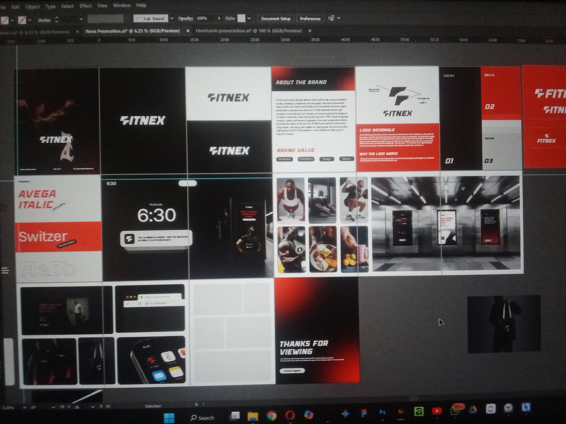
Task: Open File Explorer from taskbar
Action: pos(253,416)
